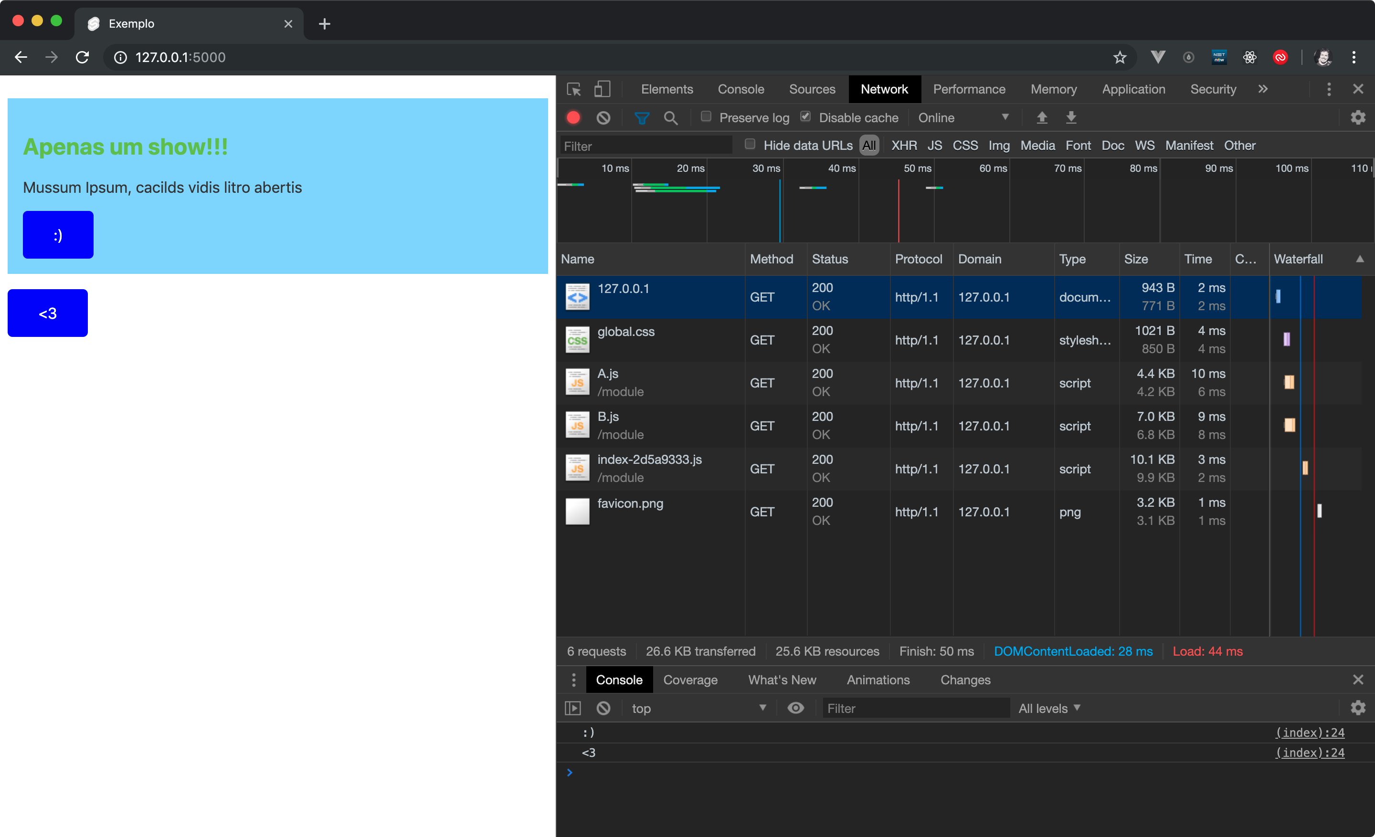Toggle the network filter funnel icon
Viewport: 1375px width, 837px height.
[642, 118]
